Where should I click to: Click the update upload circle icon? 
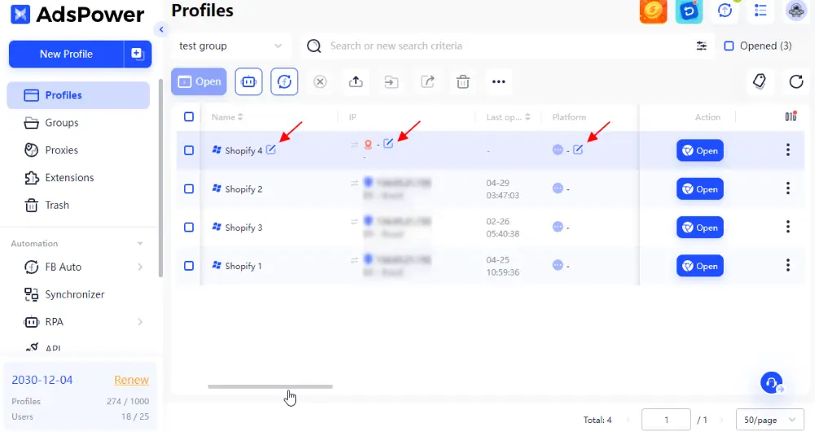pos(725,11)
